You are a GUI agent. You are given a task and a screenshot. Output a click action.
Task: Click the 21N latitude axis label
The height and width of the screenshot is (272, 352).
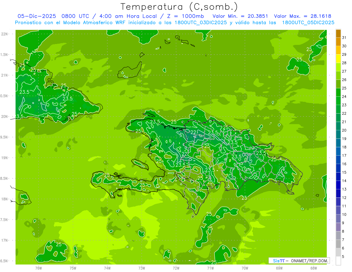(4, 75)
